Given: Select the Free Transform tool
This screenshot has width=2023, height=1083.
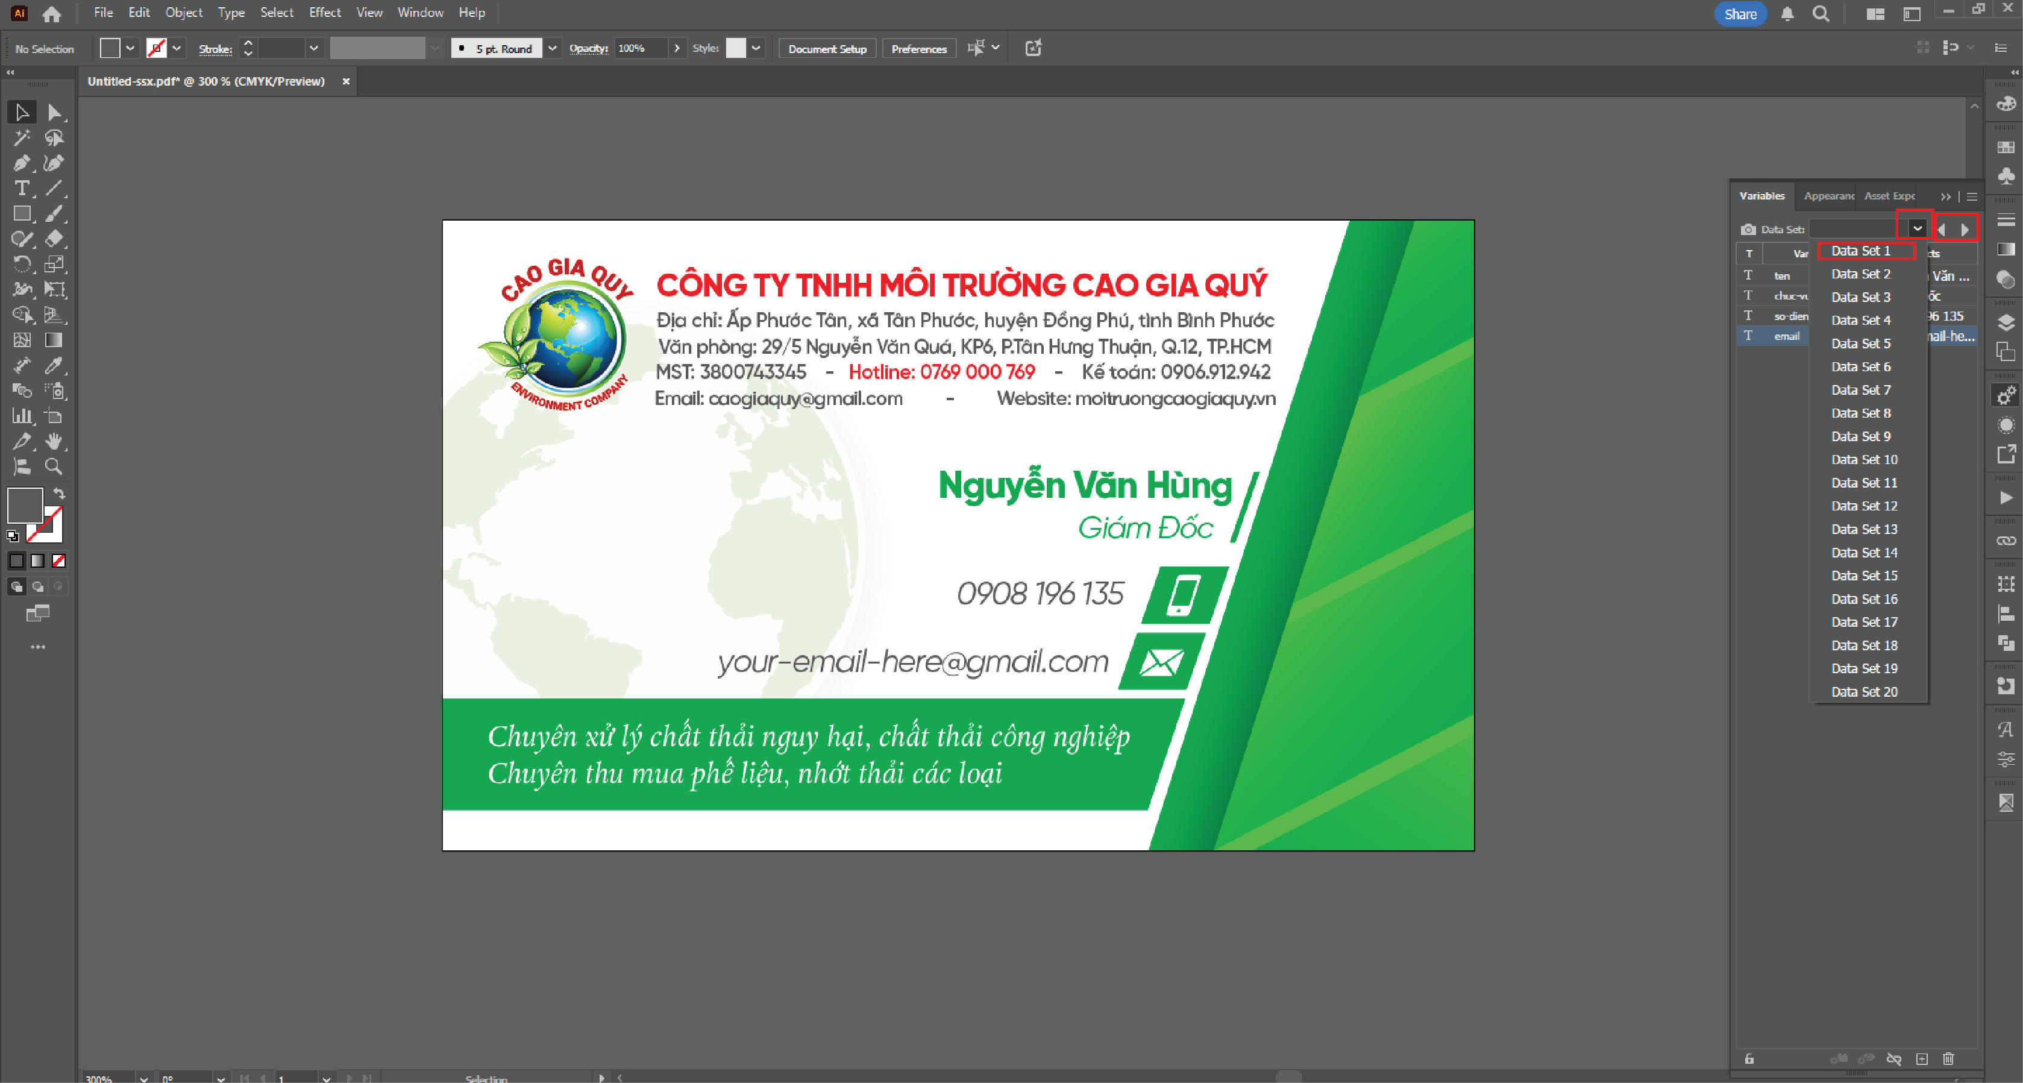Looking at the screenshot, I should coord(54,289).
